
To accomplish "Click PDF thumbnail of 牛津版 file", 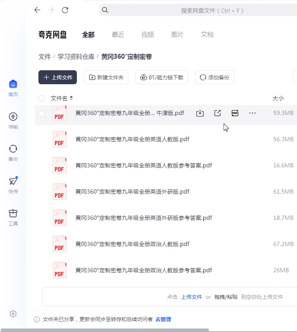I will point(60,113).
